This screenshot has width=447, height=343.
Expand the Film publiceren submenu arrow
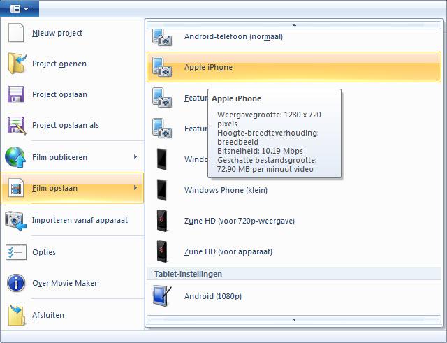[x=135, y=157]
